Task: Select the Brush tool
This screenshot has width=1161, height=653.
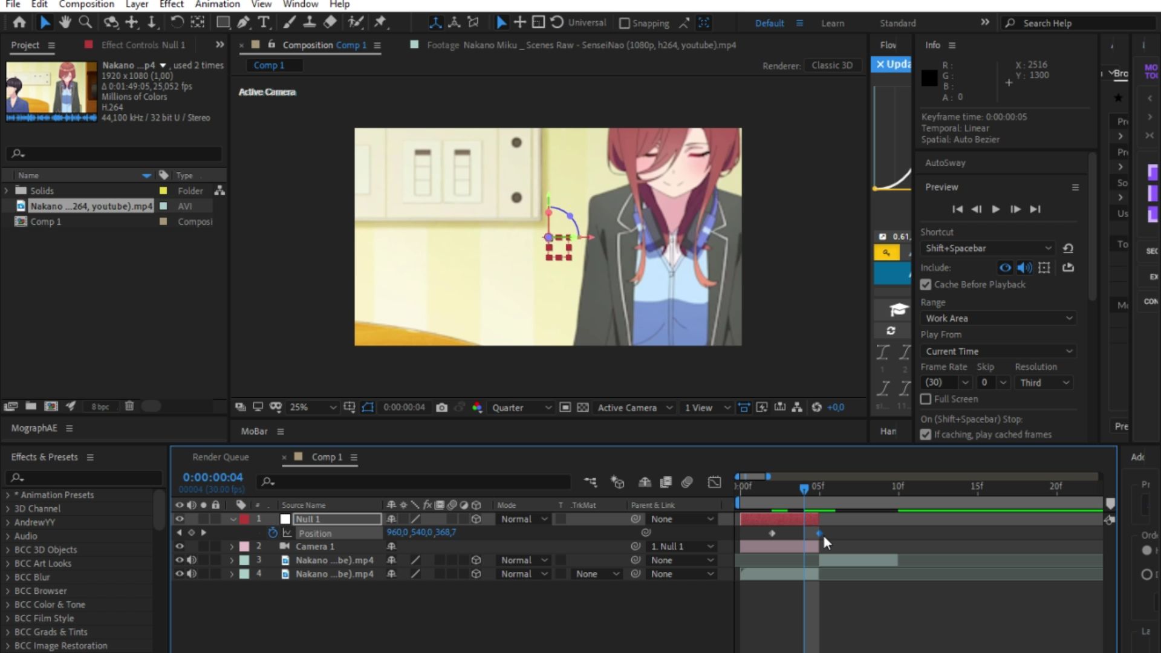Action: pos(290,23)
